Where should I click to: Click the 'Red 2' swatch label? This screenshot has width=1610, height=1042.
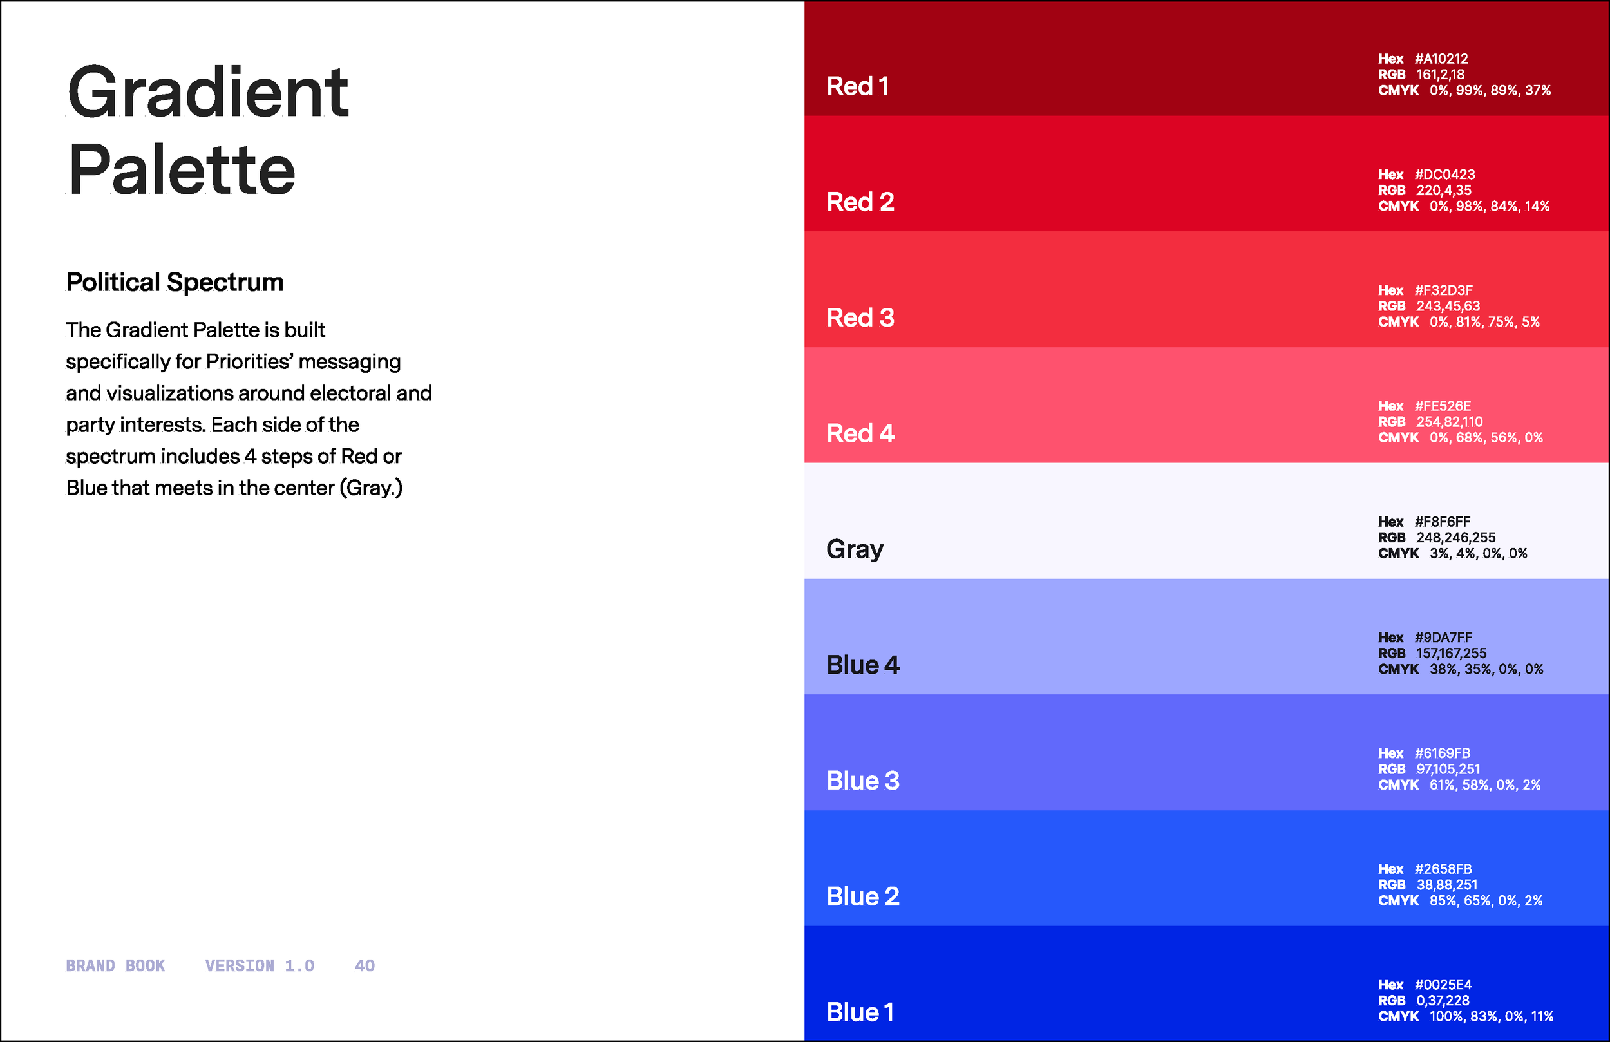tap(860, 202)
